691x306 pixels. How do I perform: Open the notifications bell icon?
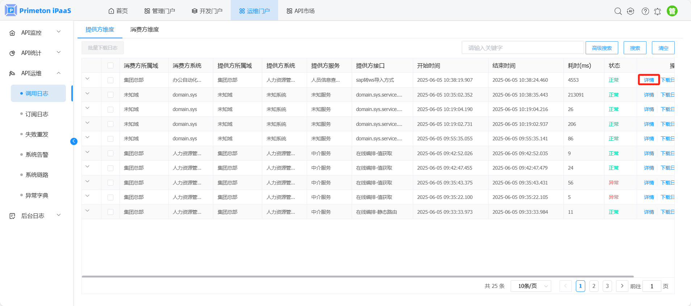point(657,12)
